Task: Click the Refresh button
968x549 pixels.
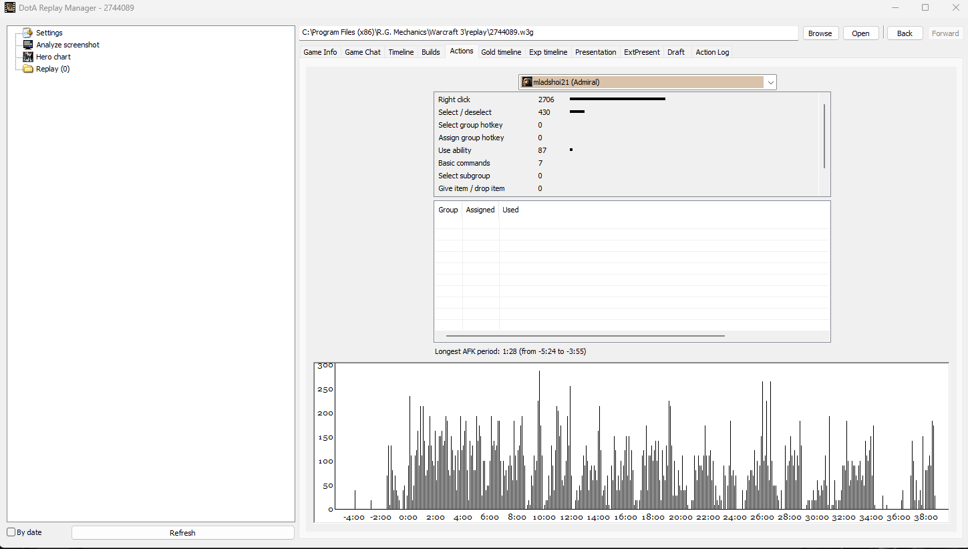Action: (x=182, y=533)
